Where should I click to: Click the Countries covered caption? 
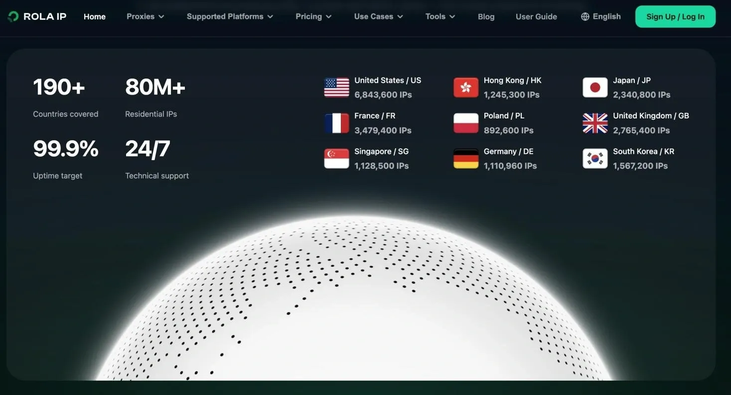tap(66, 114)
